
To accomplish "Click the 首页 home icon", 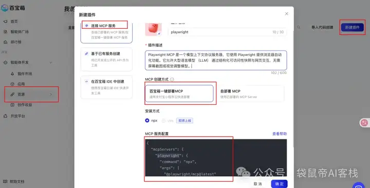I will pyautogui.click(x=6, y=22).
